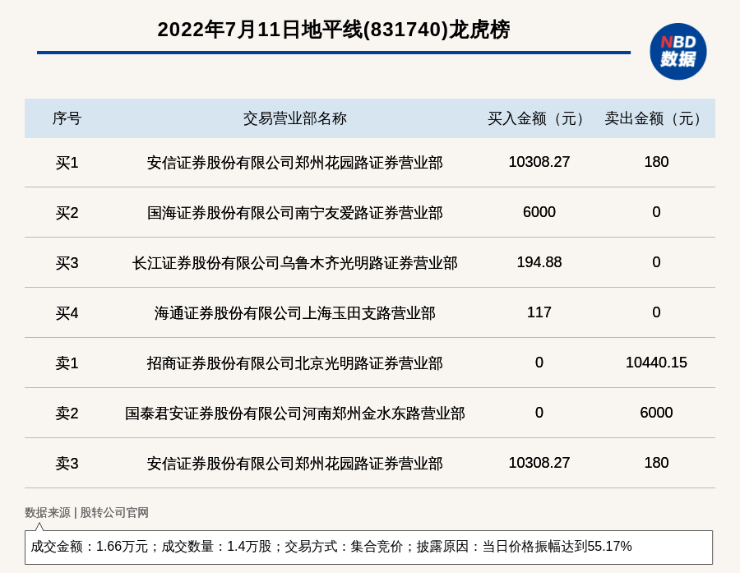
Task: Click the 买4 row label
Action: click(67, 313)
